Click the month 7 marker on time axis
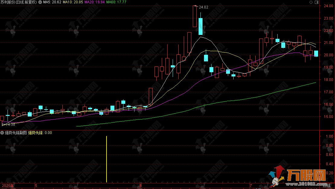Viewport: 335px width, 189px height. tap(250, 185)
